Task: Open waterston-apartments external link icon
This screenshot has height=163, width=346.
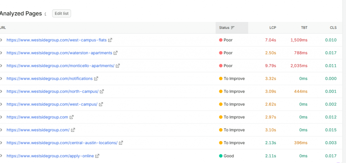Action: click(x=116, y=53)
